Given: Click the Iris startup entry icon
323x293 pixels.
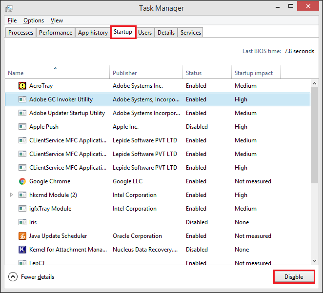Looking at the screenshot, I should click(x=22, y=222).
